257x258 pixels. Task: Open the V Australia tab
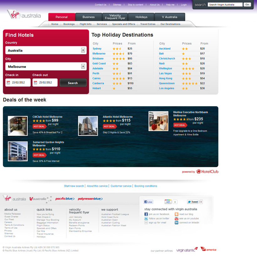pyautogui.click(x=170, y=17)
